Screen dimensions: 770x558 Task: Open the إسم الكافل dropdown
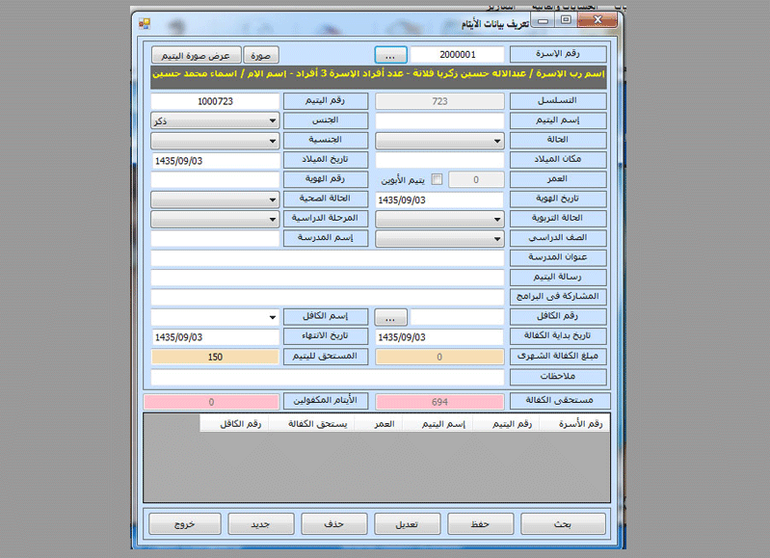pyautogui.click(x=215, y=317)
